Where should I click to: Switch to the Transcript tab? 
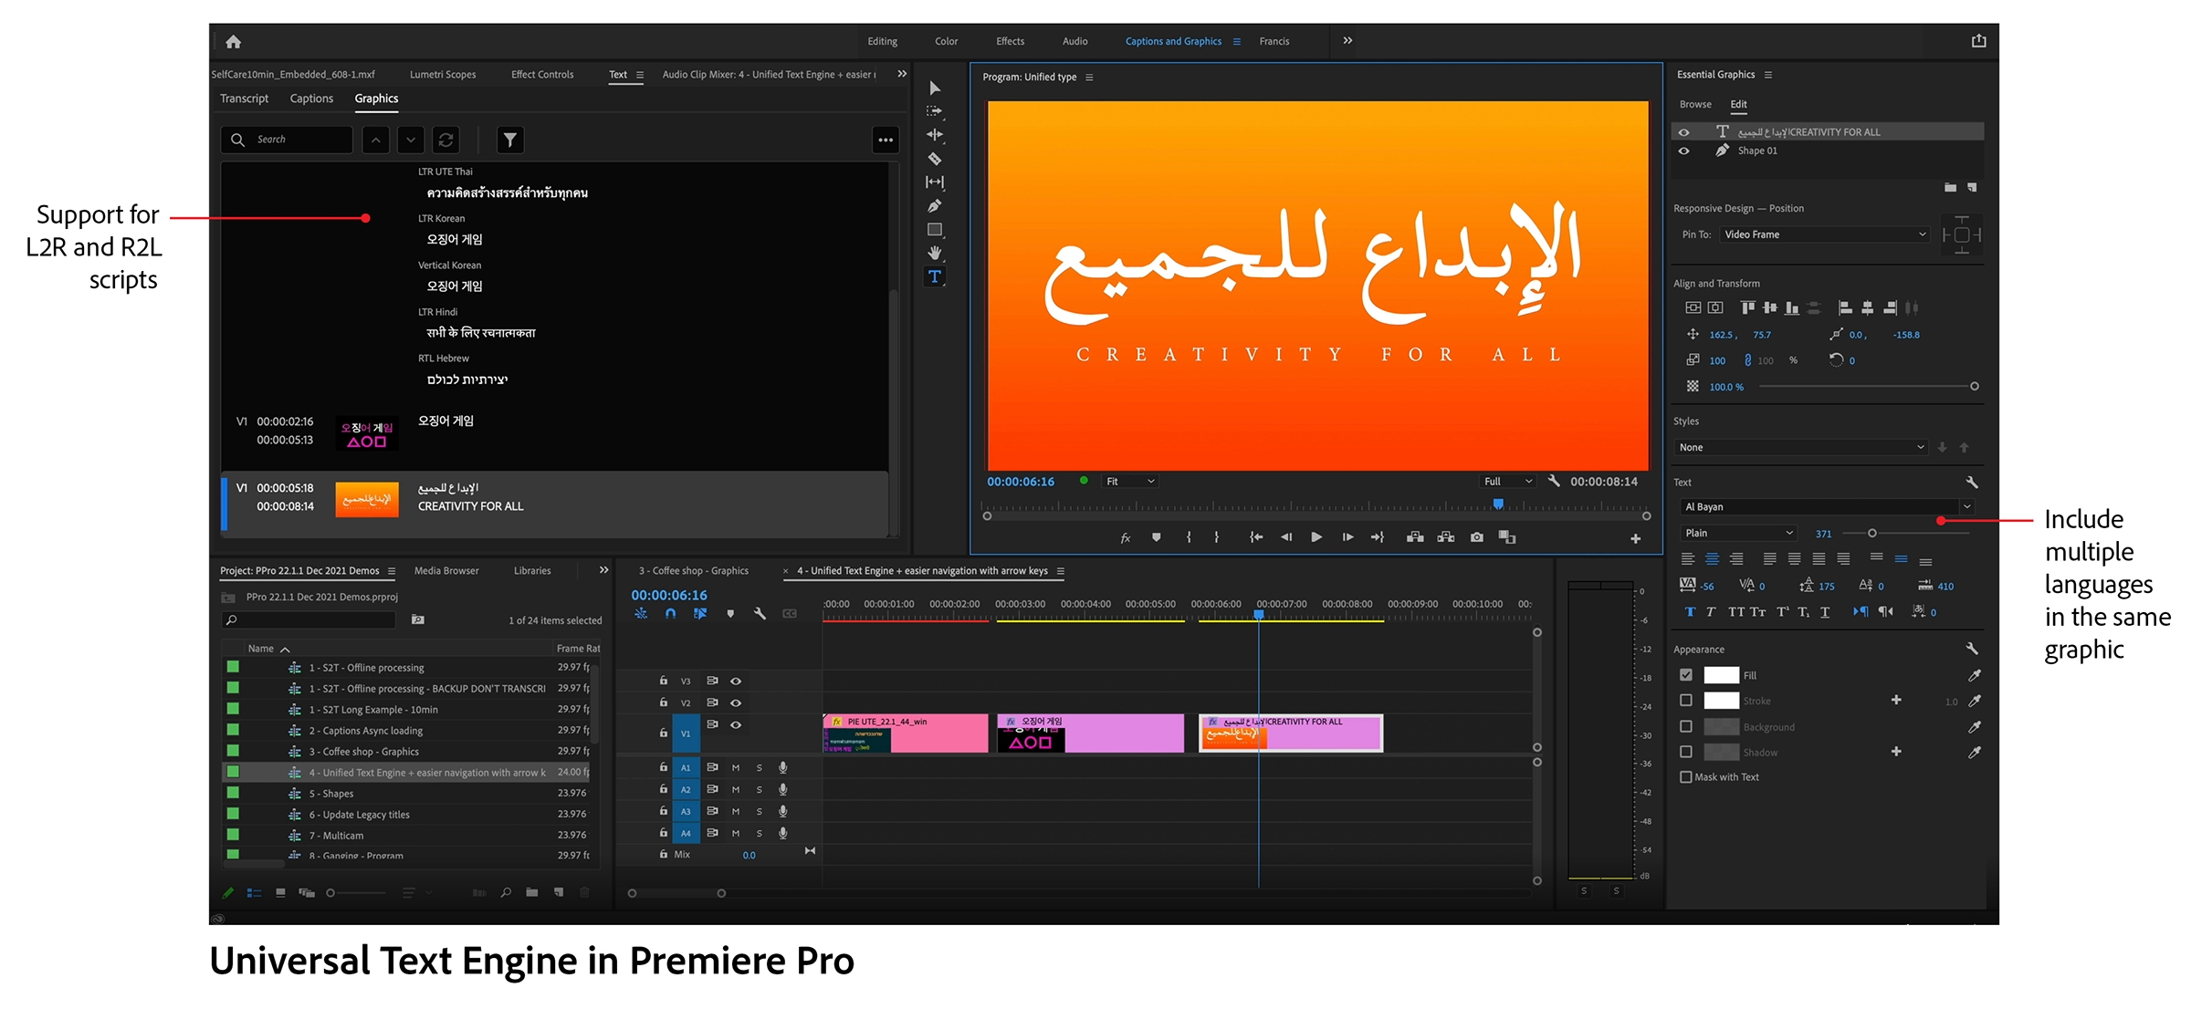click(x=244, y=98)
